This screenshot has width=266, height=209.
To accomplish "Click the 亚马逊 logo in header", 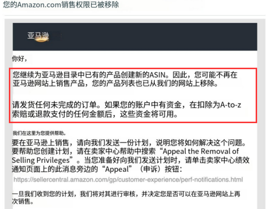I will coord(38,36).
